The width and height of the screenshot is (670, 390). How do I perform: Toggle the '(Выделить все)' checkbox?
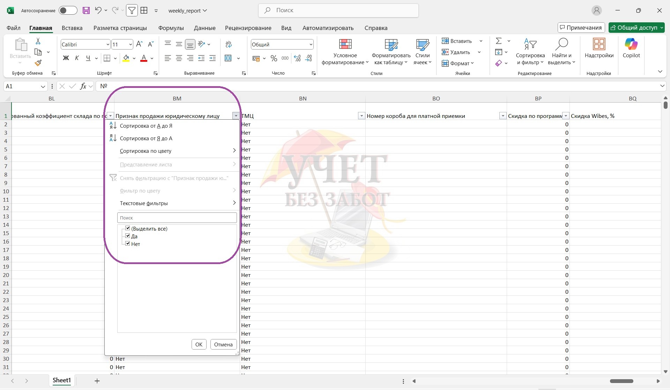[128, 228]
